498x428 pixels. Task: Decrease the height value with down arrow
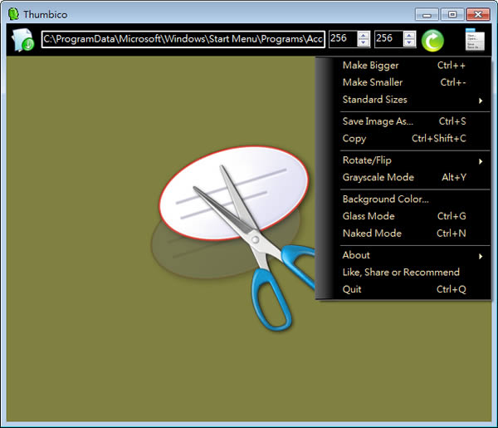[x=409, y=44]
